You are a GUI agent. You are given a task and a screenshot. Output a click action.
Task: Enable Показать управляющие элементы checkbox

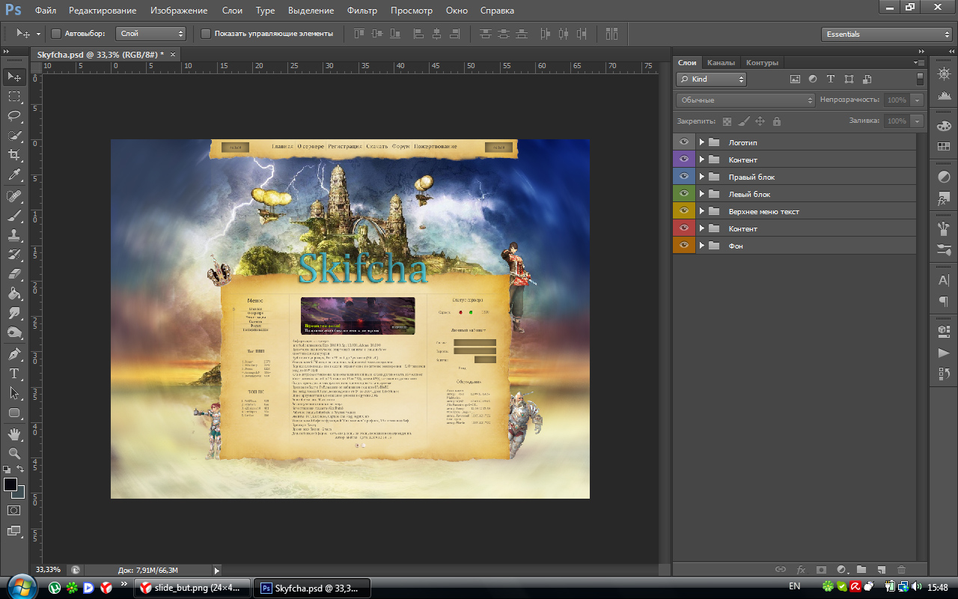click(x=206, y=34)
